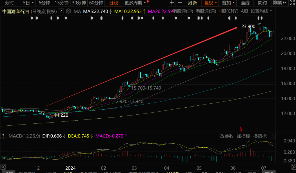The height and width of the screenshot is (173, 296).
Task: Switch to H股(CNY) listing
Action: 228,11
